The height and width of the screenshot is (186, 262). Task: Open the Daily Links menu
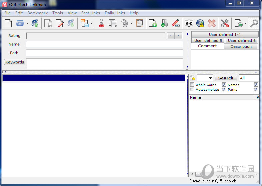[x=115, y=13]
